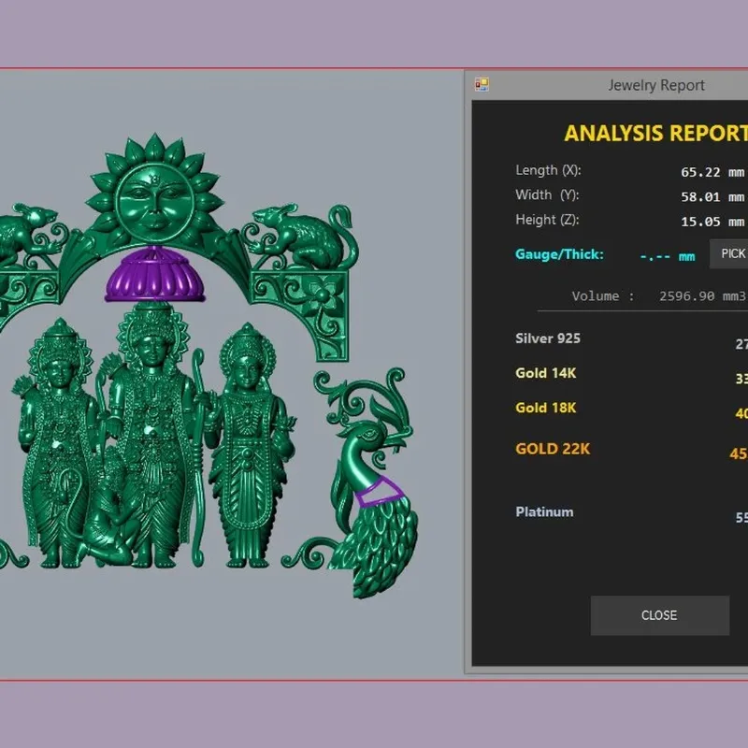Pick the purple band on peacock's neck

click(x=379, y=492)
